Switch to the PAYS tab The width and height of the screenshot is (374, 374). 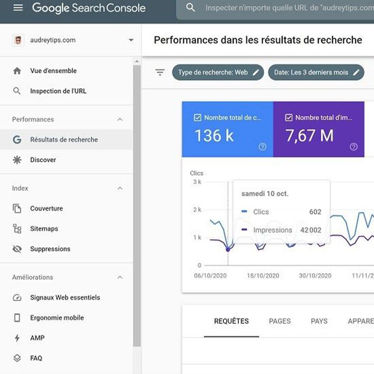pos(319,321)
